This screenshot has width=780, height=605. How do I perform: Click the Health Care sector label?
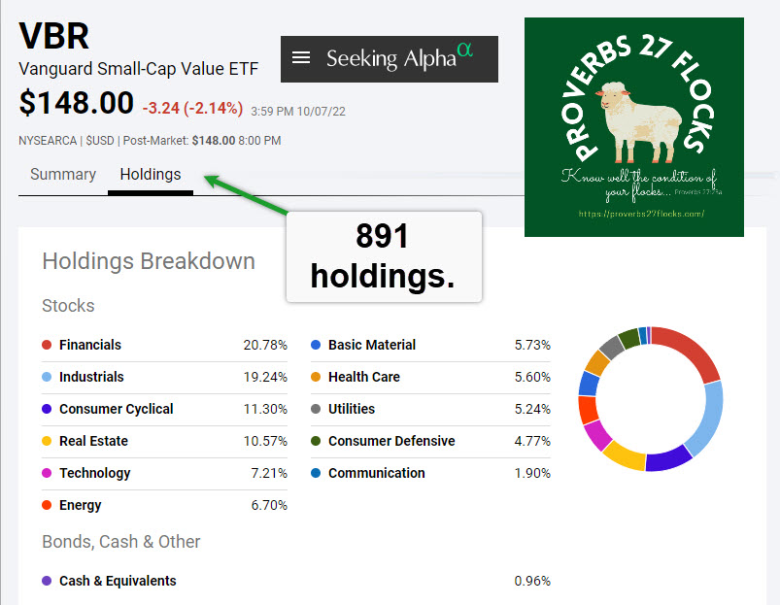(x=363, y=377)
